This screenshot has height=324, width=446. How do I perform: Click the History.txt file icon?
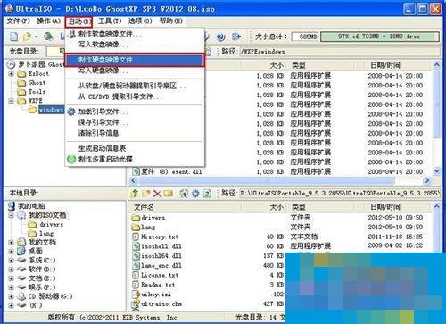point(136,237)
